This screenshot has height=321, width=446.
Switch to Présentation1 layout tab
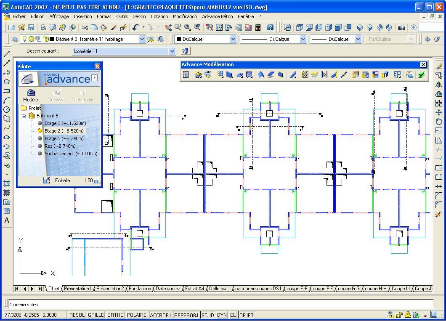click(x=77, y=289)
